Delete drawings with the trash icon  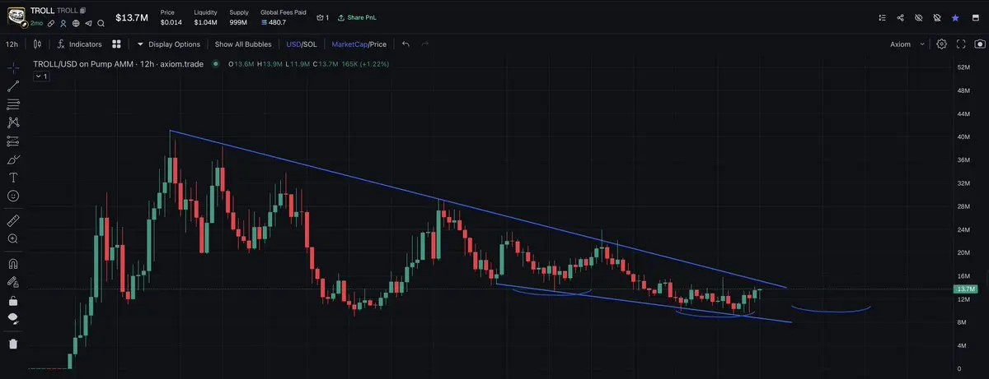tap(12, 344)
